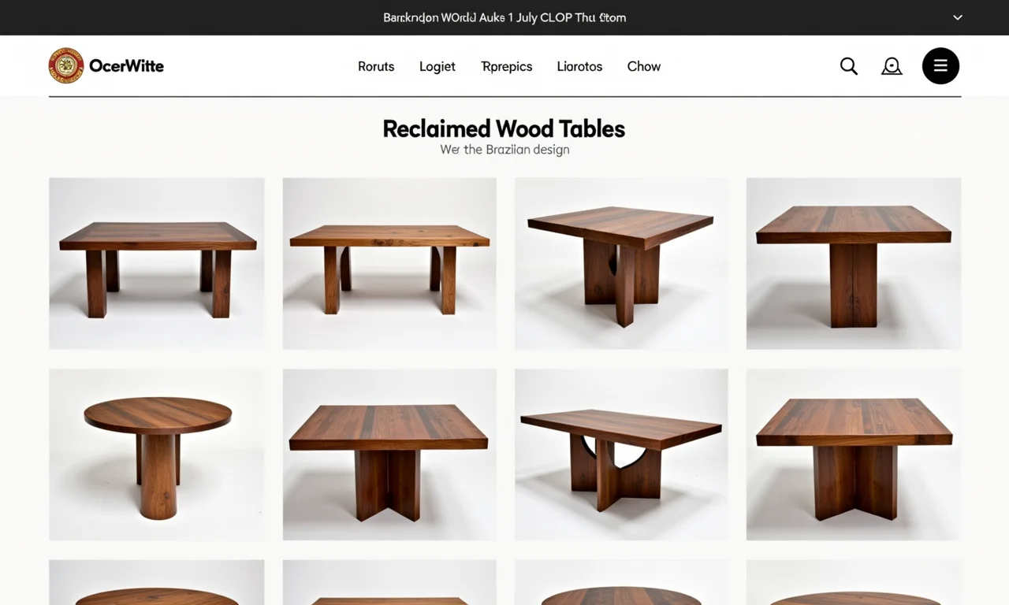The image size is (1009, 605).
Task: Open the last second-row cross-base table
Action: pos(854,455)
